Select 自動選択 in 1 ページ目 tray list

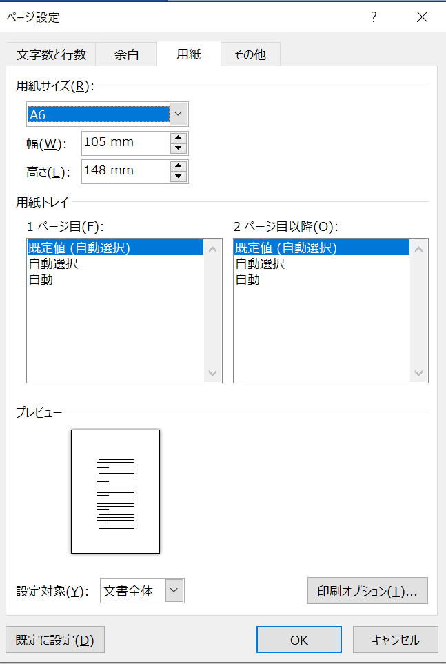(x=115, y=263)
